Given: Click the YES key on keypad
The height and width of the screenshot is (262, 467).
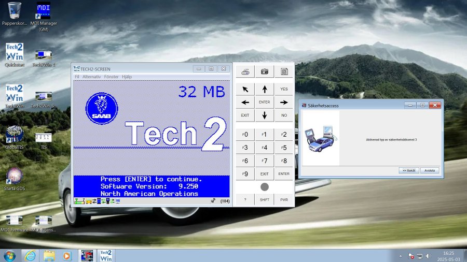Looking at the screenshot, I should pyautogui.click(x=284, y=89).
